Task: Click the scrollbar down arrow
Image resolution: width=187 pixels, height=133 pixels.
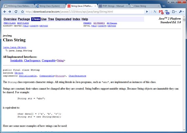Action: tap(184, 130)
